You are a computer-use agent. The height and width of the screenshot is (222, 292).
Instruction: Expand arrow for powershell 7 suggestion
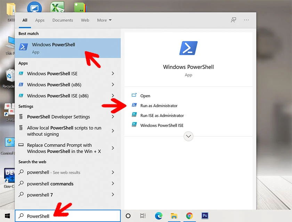pyautogui.click(x=113, y=195)
